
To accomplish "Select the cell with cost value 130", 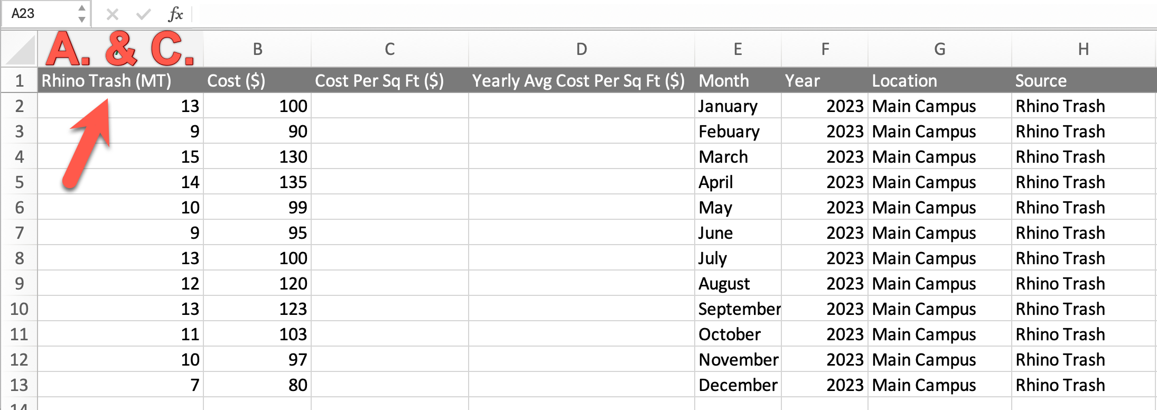I will tap(257, 156).
